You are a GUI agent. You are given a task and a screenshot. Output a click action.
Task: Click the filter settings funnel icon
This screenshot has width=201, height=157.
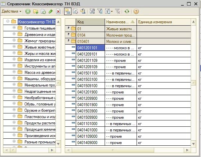(x=92, y=11)
